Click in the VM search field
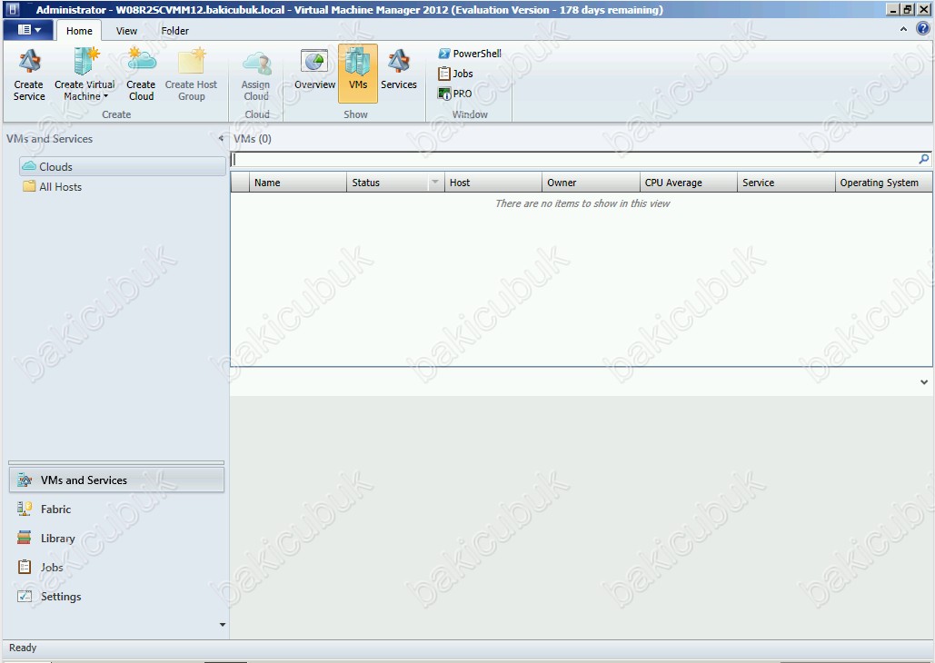The width and height of the screenshot is (935, 663). pos(572,159)
